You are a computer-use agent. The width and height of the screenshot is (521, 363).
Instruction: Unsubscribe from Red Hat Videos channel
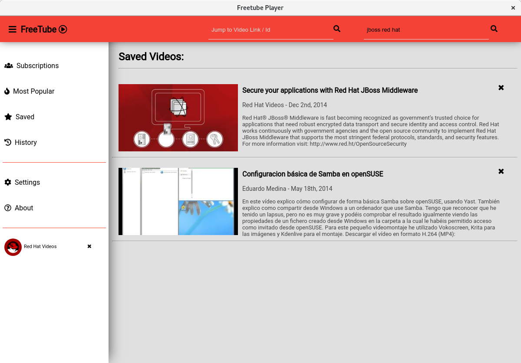pyautogui.click(x=89, y=246)
